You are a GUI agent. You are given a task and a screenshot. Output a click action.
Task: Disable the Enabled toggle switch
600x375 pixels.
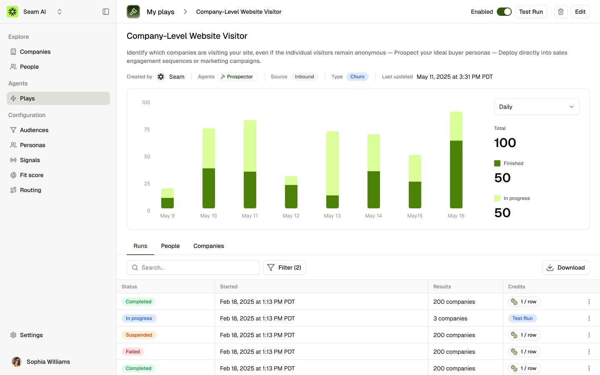[x=504, y=12]
